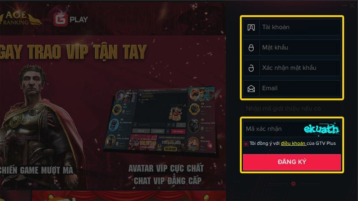Focus the Nhập mã giới thiệu referral field
The image size is (358, 201).
(292, 109)
